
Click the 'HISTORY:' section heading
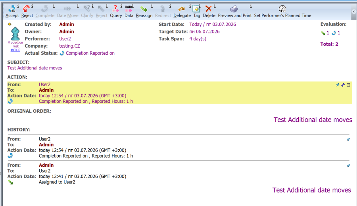pos(19,130)
